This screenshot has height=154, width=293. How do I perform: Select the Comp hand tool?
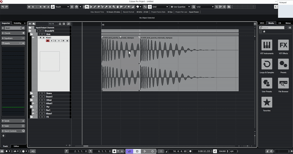click(118, 7)
